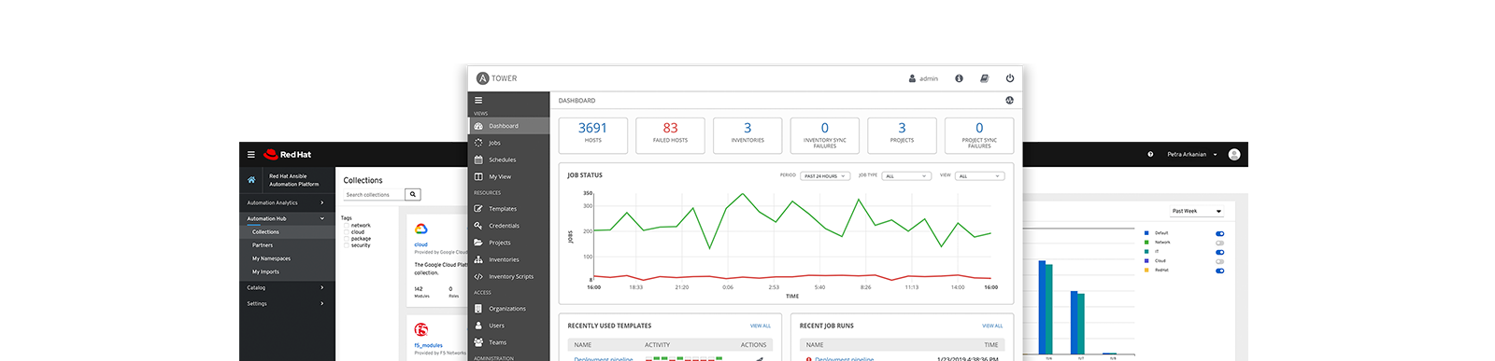Screen dimensions: 1495x361
Task: Click View All in Recently Used Templates
Action: tap(761, 326)
